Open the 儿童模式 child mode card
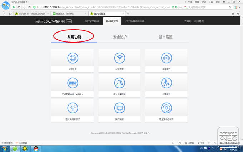This screenshot has height=152, width=243. coord(166,85)
